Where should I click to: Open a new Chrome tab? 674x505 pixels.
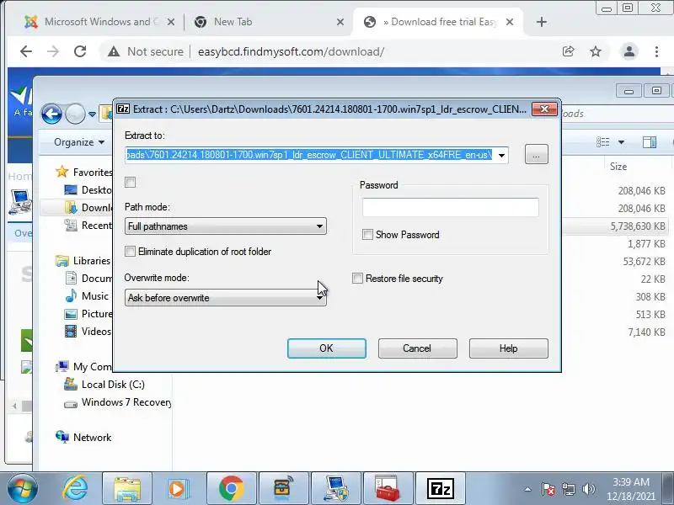pyautogui.click(x=542, y=22)
